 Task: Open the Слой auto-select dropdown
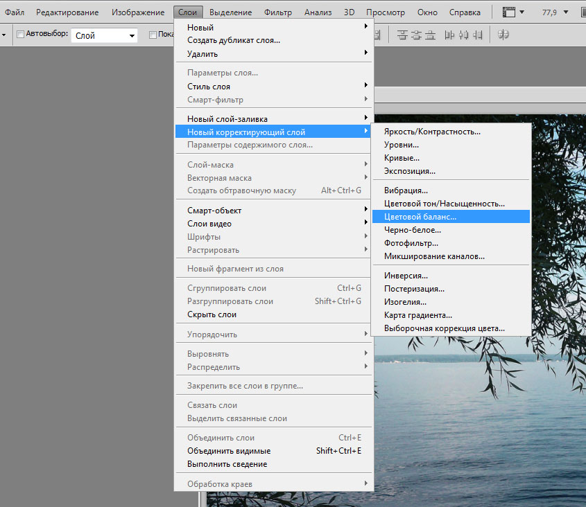(x=104, y=35)
